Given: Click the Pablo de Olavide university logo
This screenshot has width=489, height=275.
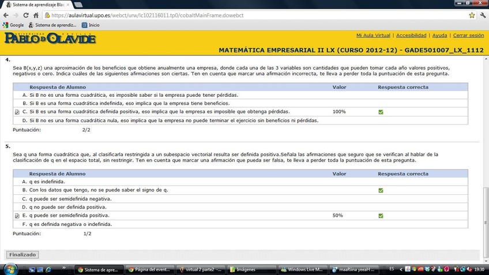Looking at the screenshot, I should (x=50, y=39).
